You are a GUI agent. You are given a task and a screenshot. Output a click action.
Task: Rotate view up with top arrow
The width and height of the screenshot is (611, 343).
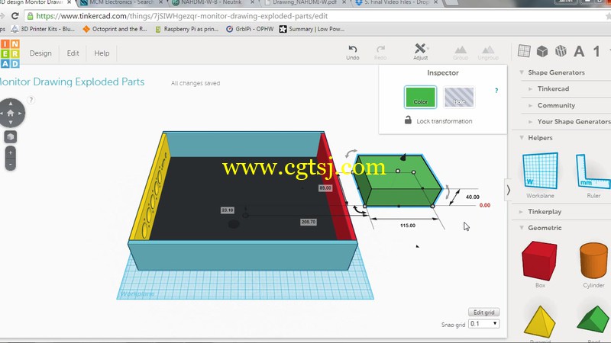(x=11, y=103)
